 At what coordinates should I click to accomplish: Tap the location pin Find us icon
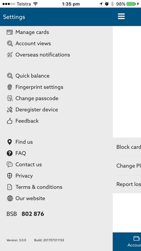[x=10, y=142]
